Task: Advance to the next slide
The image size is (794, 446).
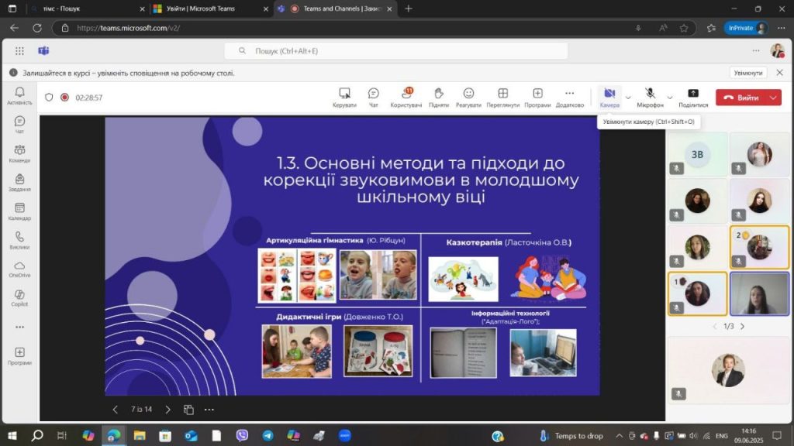Action: [x=167, y=409]
